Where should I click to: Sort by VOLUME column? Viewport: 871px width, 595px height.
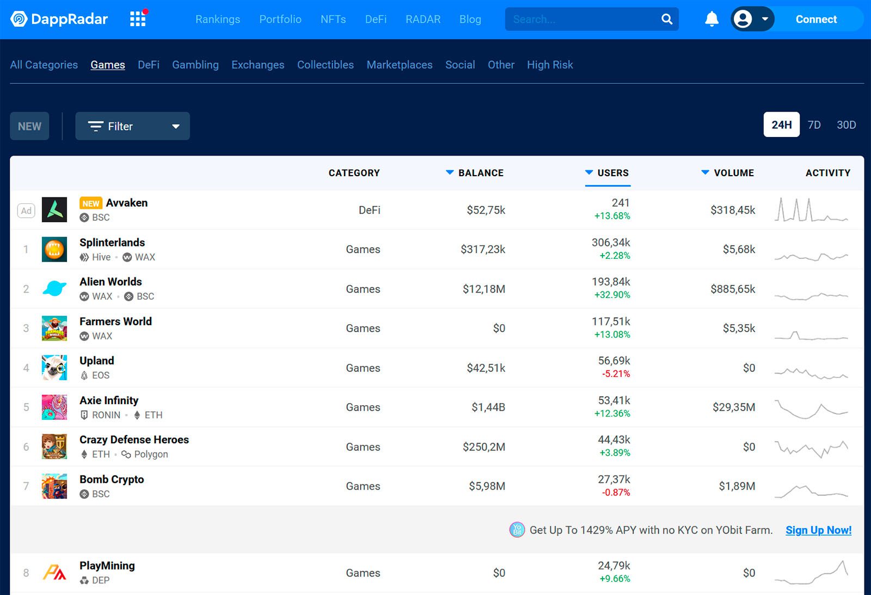(x=727, y=173)
